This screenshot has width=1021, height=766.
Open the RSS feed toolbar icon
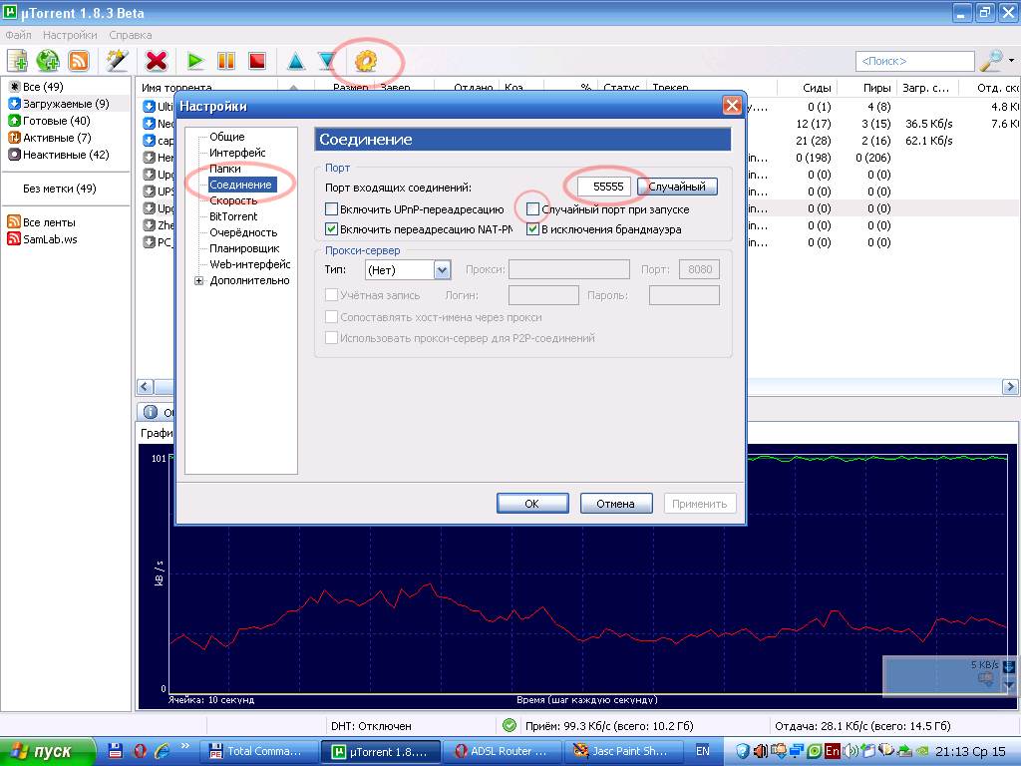(x=79, y=61)
